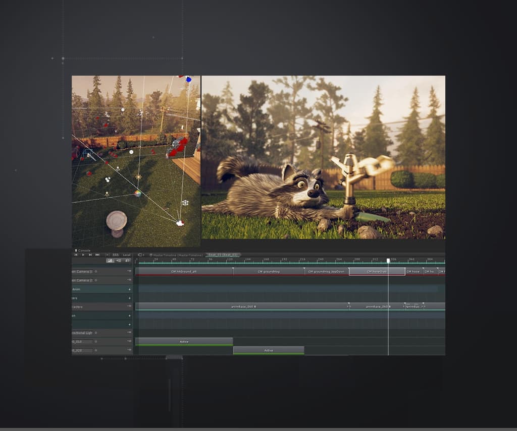Jump to the timeline start
Viewport: 517px width, 431px height.
click(x=76, y=255)
